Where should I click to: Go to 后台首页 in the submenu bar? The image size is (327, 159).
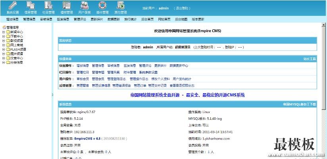click(x=148, y=19)
